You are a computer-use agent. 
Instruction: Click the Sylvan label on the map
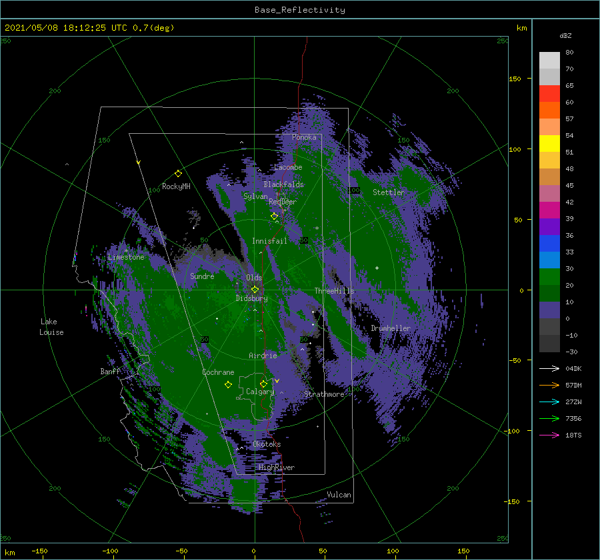point(255,196)
